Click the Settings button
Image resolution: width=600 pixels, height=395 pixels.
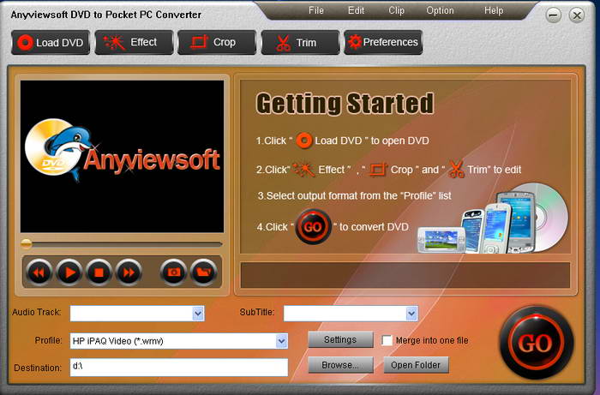[x=340, y=339]
